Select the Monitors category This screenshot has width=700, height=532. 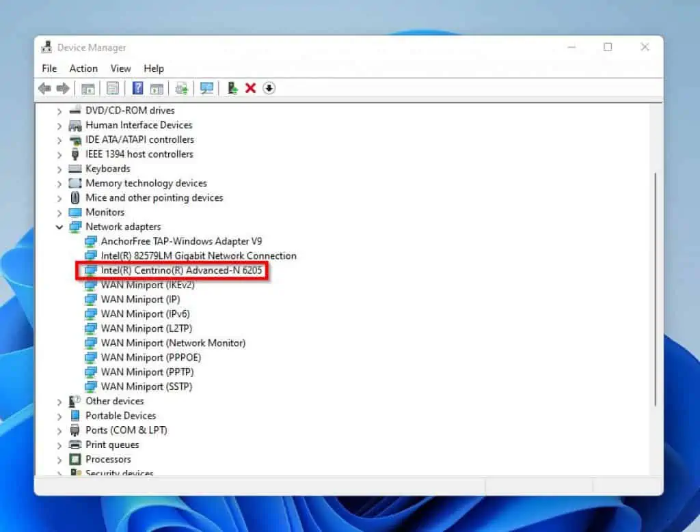(106, 212)
